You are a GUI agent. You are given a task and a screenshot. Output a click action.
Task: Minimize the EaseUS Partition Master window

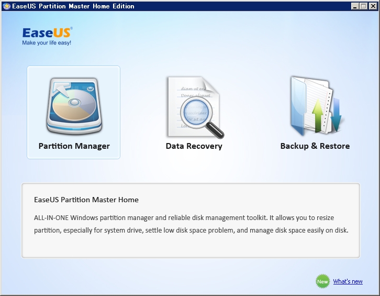pos(355,6)
